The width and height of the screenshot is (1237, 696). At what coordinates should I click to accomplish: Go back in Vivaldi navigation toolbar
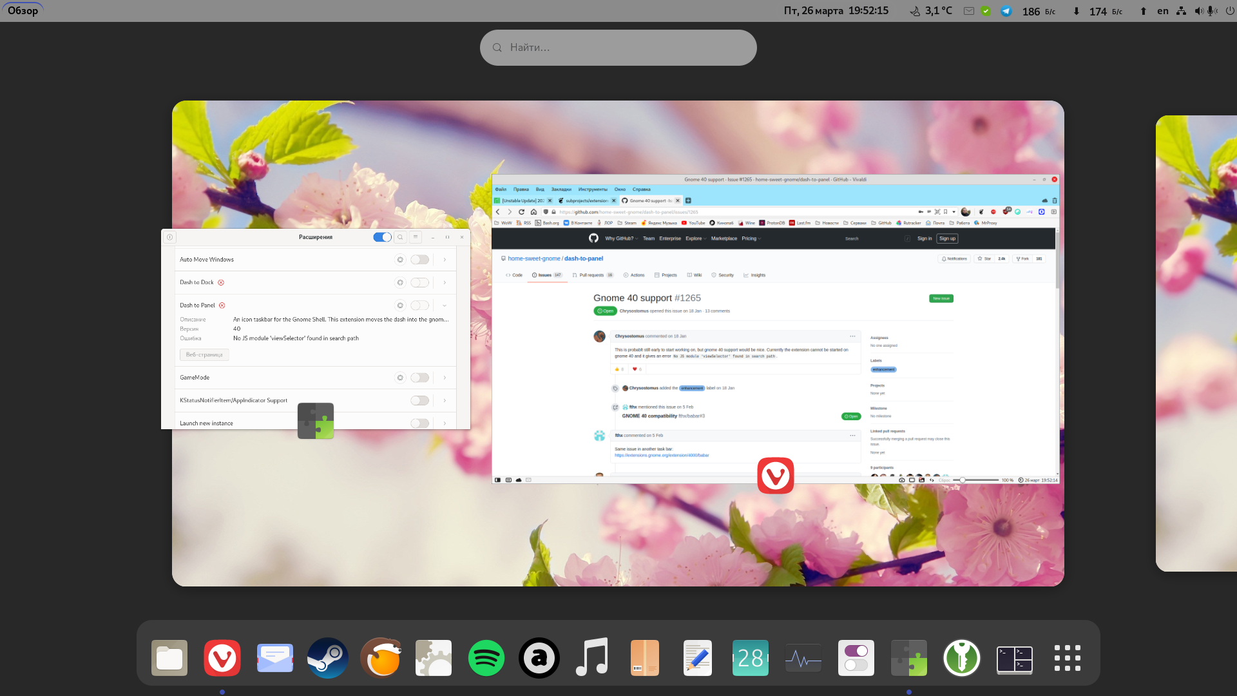tap(498, 212)
